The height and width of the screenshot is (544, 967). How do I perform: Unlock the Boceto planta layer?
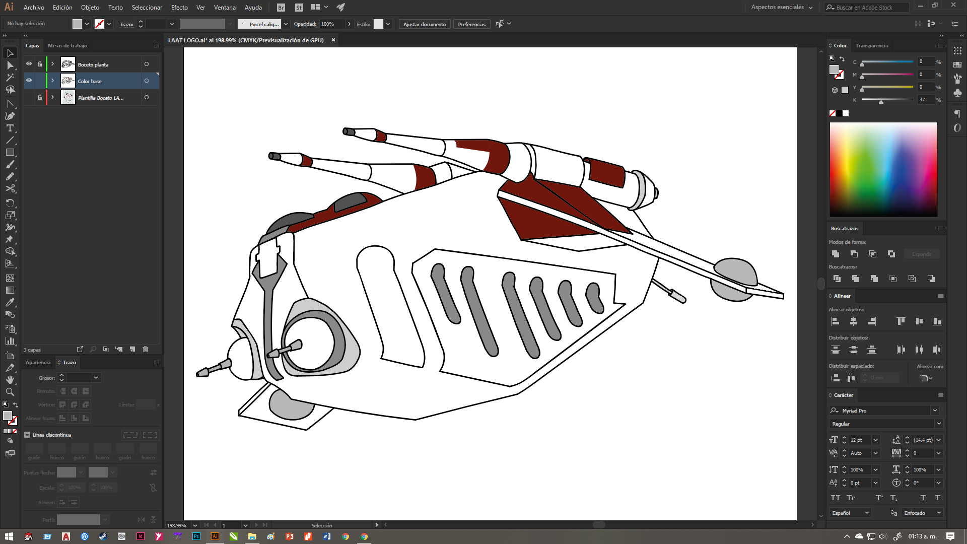click(40, 64)
